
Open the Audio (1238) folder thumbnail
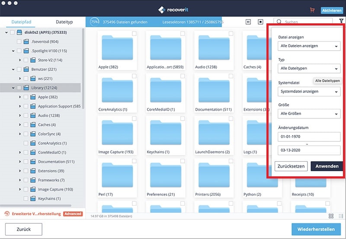(214, 48)
